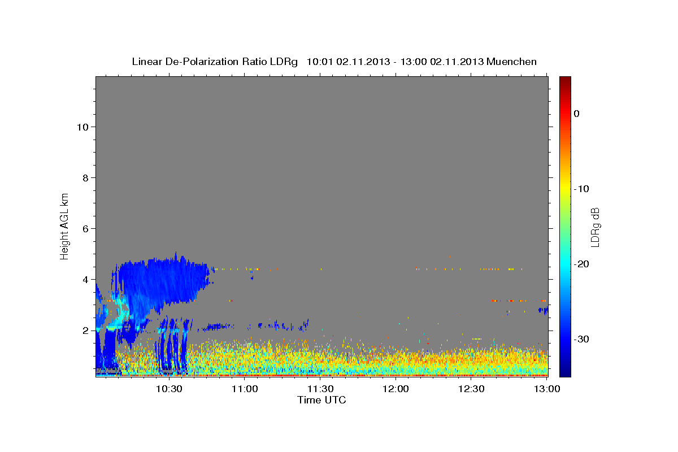Click the height tick label 2

point(85,330)
